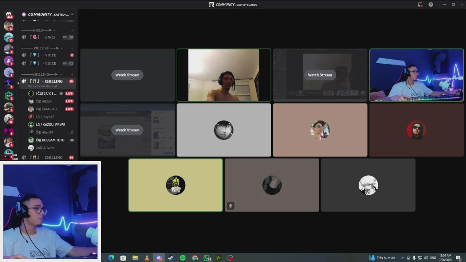
Task: Select user L3 / KAZOU_PRIME in voice list
Action: click(51, 124)
